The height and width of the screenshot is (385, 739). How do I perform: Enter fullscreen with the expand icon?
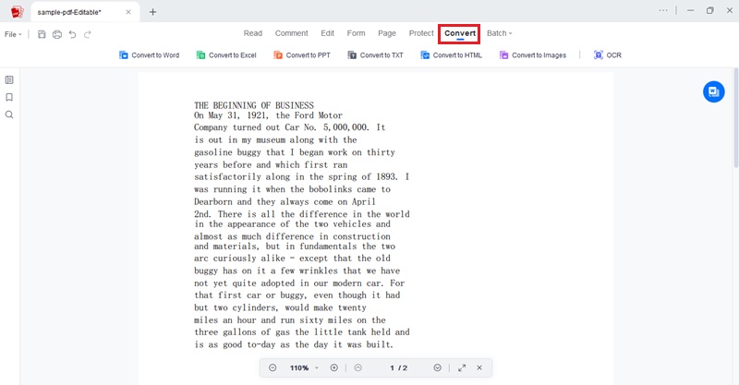pyautogui.click(x=462, y=367)
